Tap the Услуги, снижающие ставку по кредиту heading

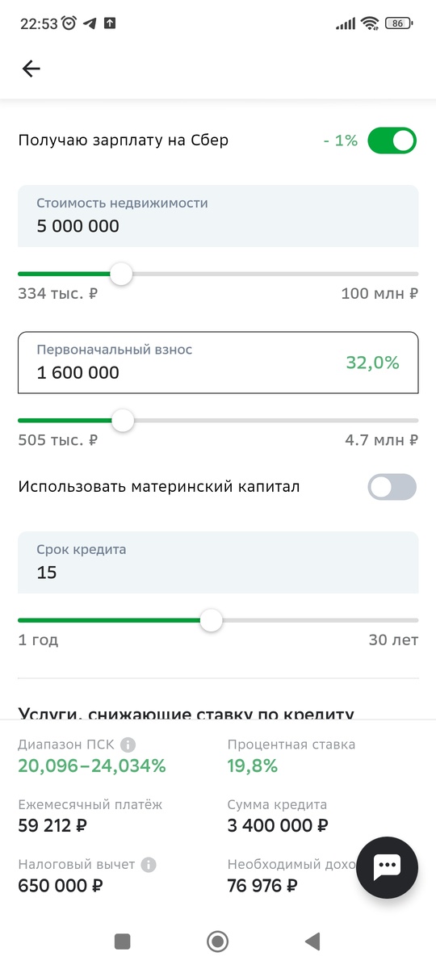187,714
